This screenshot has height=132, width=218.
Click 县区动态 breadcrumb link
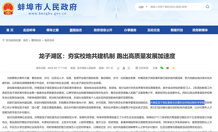(x=49, y=40)
